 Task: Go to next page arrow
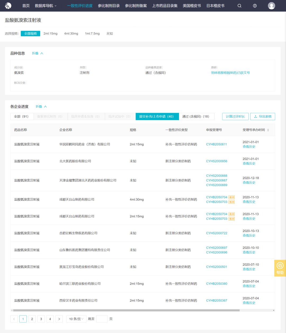point(59,319)
